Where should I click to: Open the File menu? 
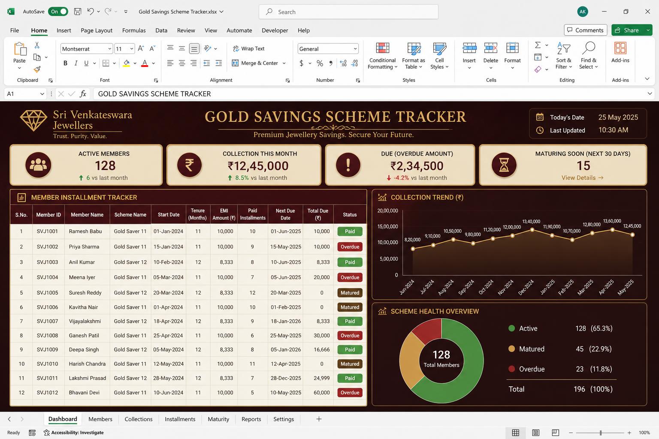coord(15,30)
